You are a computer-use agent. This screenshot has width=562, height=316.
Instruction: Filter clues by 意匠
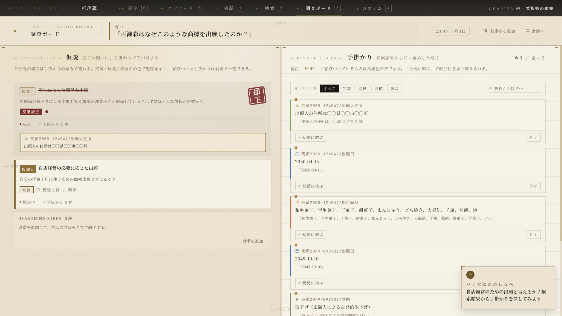coord(363,89)
